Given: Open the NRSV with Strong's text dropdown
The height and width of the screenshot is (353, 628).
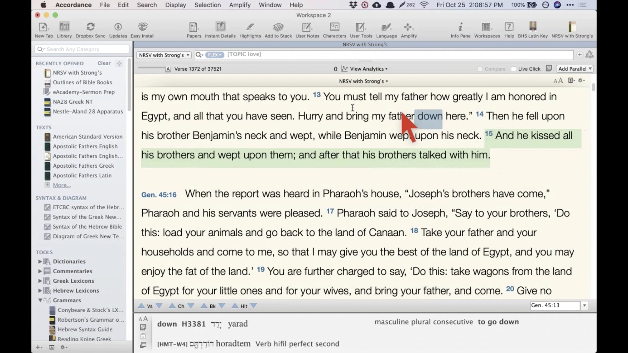Looking at the screenshot, I should point(164,55).
